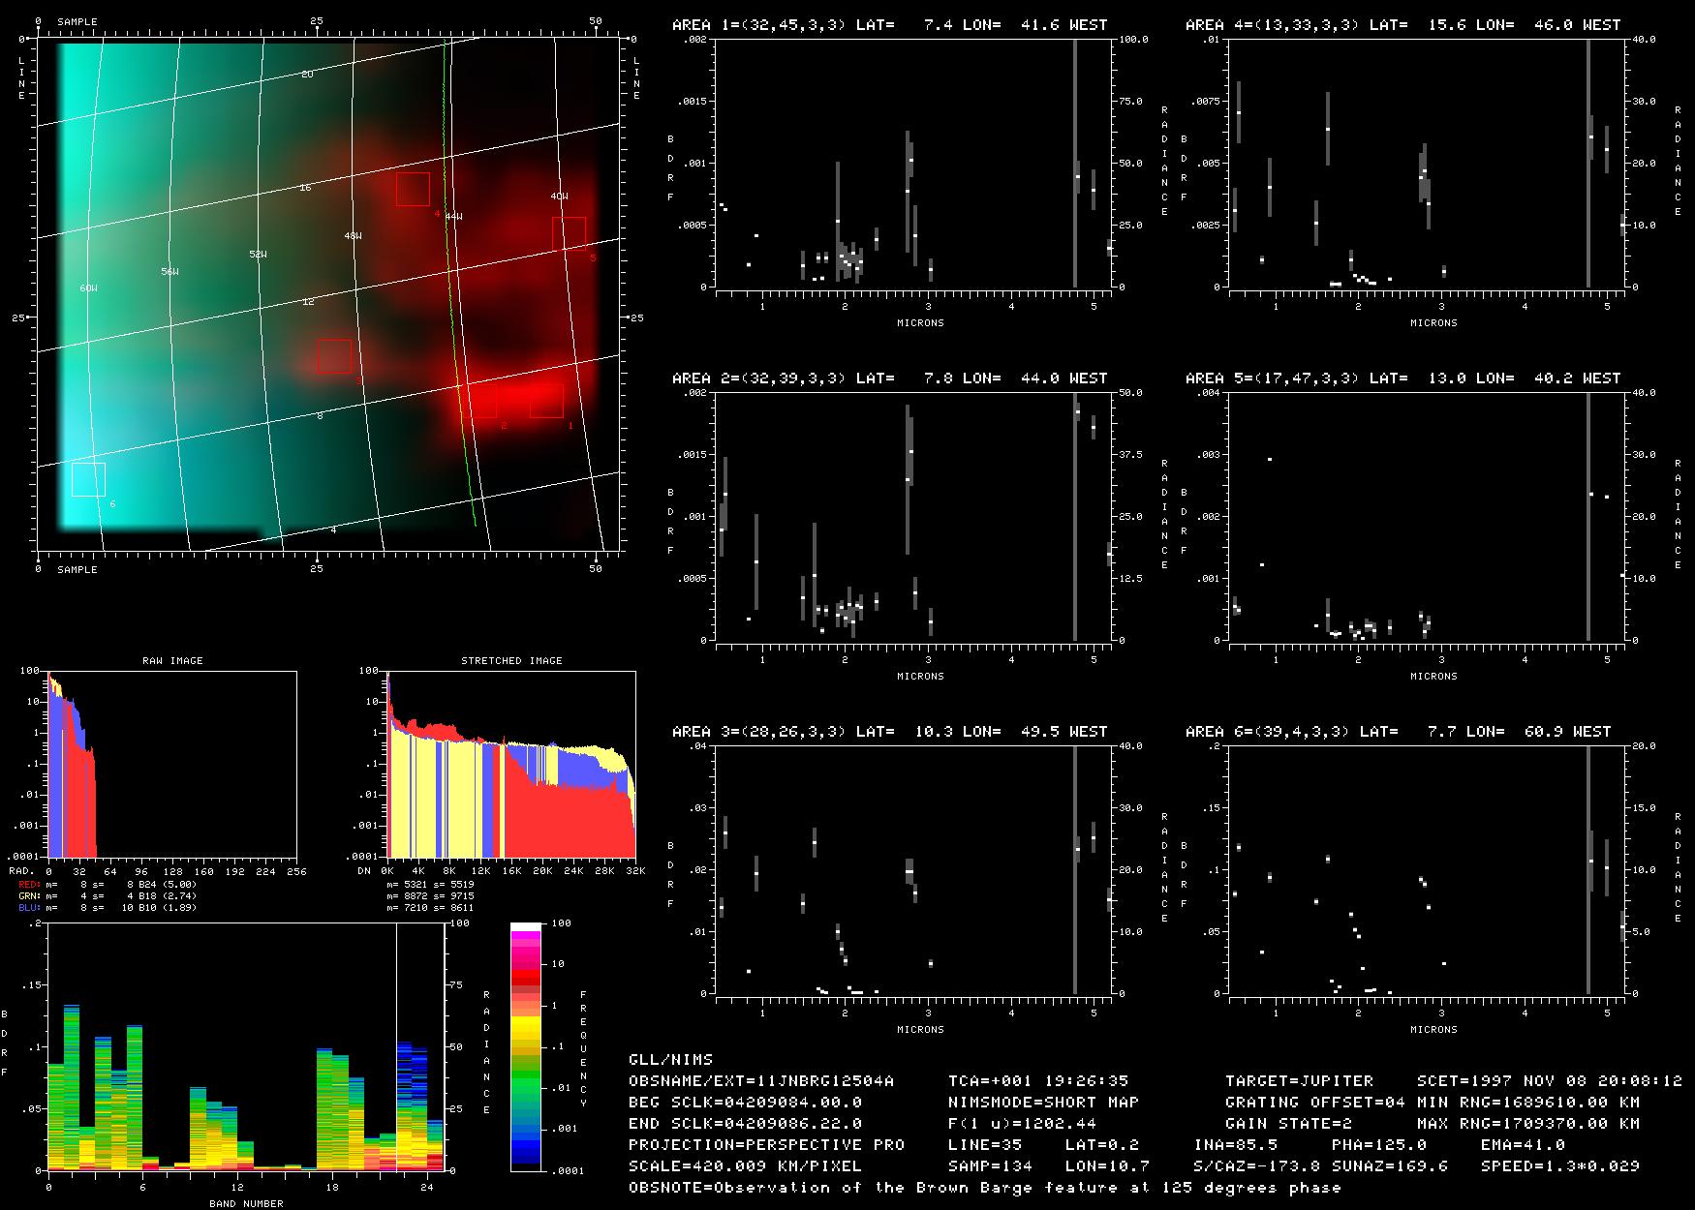Click the white area box labeled 6 on the map
Image resolution: width=1695 pixels, height=1210 pixels.
click(88, 479)
